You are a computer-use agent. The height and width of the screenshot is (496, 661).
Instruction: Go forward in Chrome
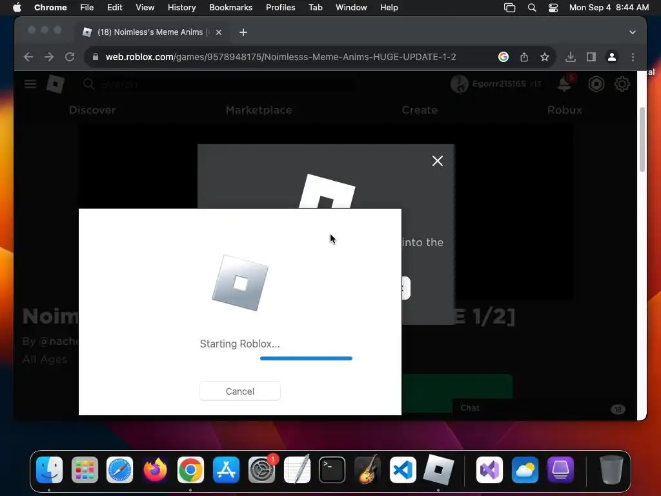pos(49,57)
